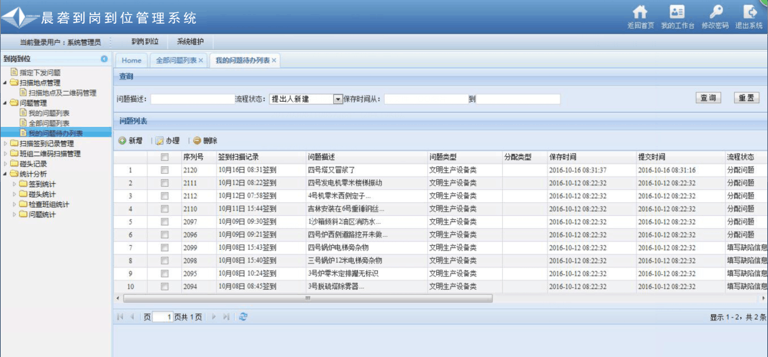Click the 退出系统 logout icon
This screenshot has height=357, width=768.
[750, 12]
